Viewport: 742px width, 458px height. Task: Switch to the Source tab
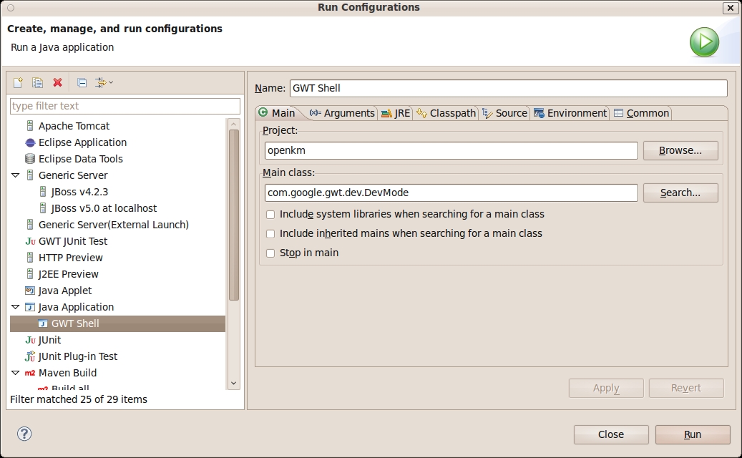coord(505,113)
